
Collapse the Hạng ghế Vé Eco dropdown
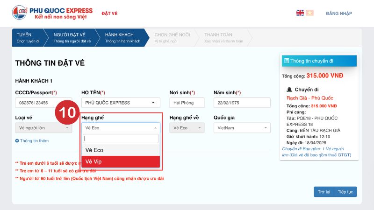tap(121, 128)
